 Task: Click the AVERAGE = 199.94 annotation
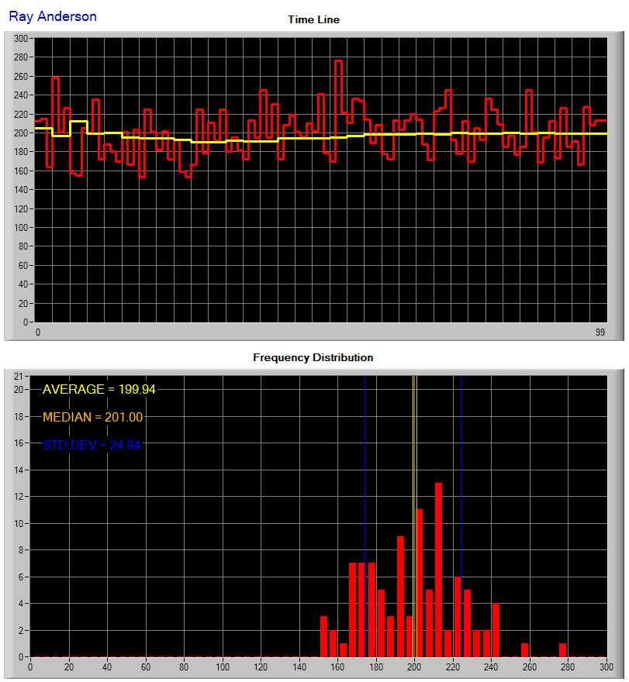pyautogui.click(x=98, y=389)
